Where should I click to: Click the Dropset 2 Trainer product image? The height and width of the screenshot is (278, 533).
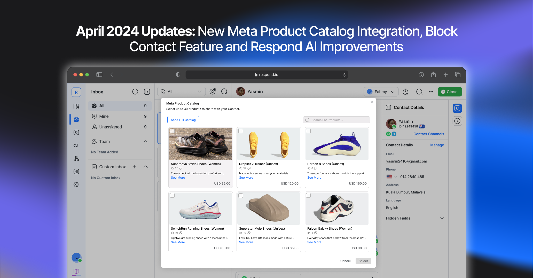pyautogui.click(x=269, y=144)
